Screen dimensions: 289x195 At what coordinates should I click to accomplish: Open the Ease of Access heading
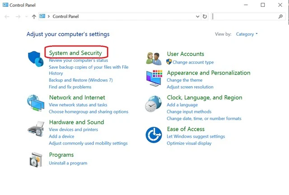[186, 129]
